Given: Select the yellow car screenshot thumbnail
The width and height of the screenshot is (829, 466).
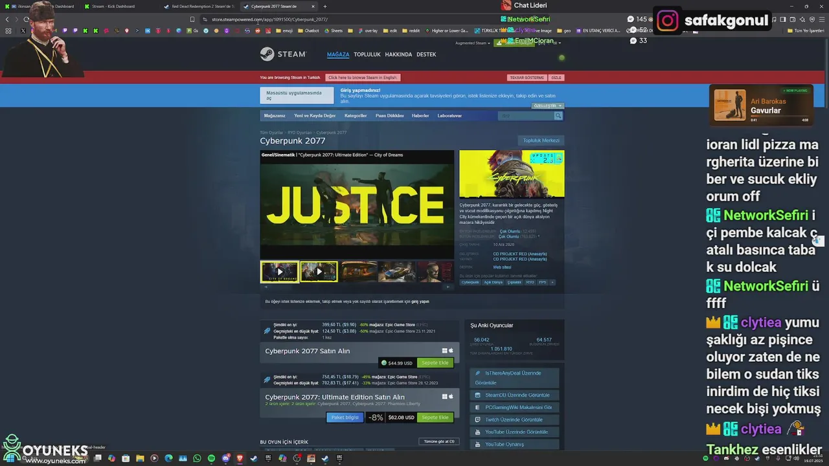Looking at the screenshot, I should (397, 272).
